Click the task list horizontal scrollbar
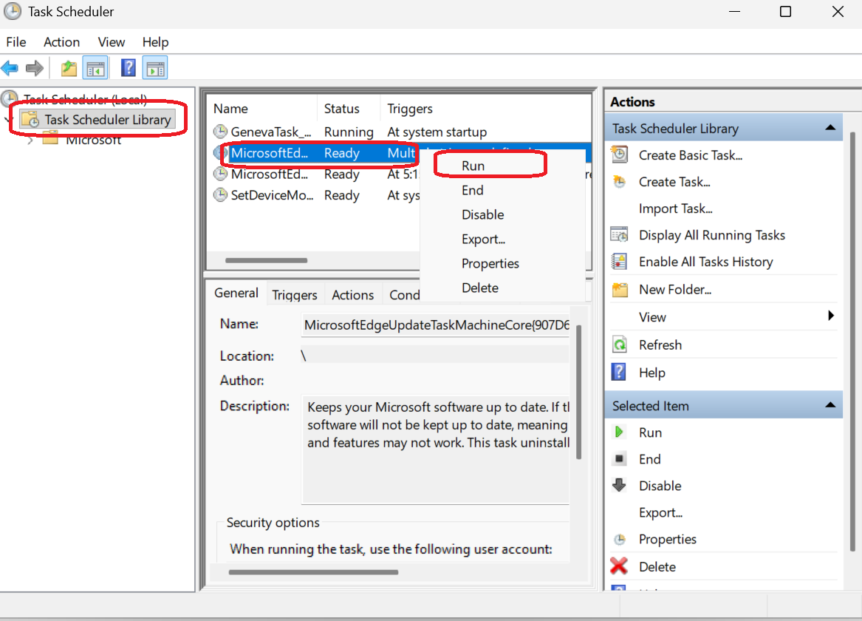Image resolution: width=862 pixels, height=621 pixels. tap(266, 260)
